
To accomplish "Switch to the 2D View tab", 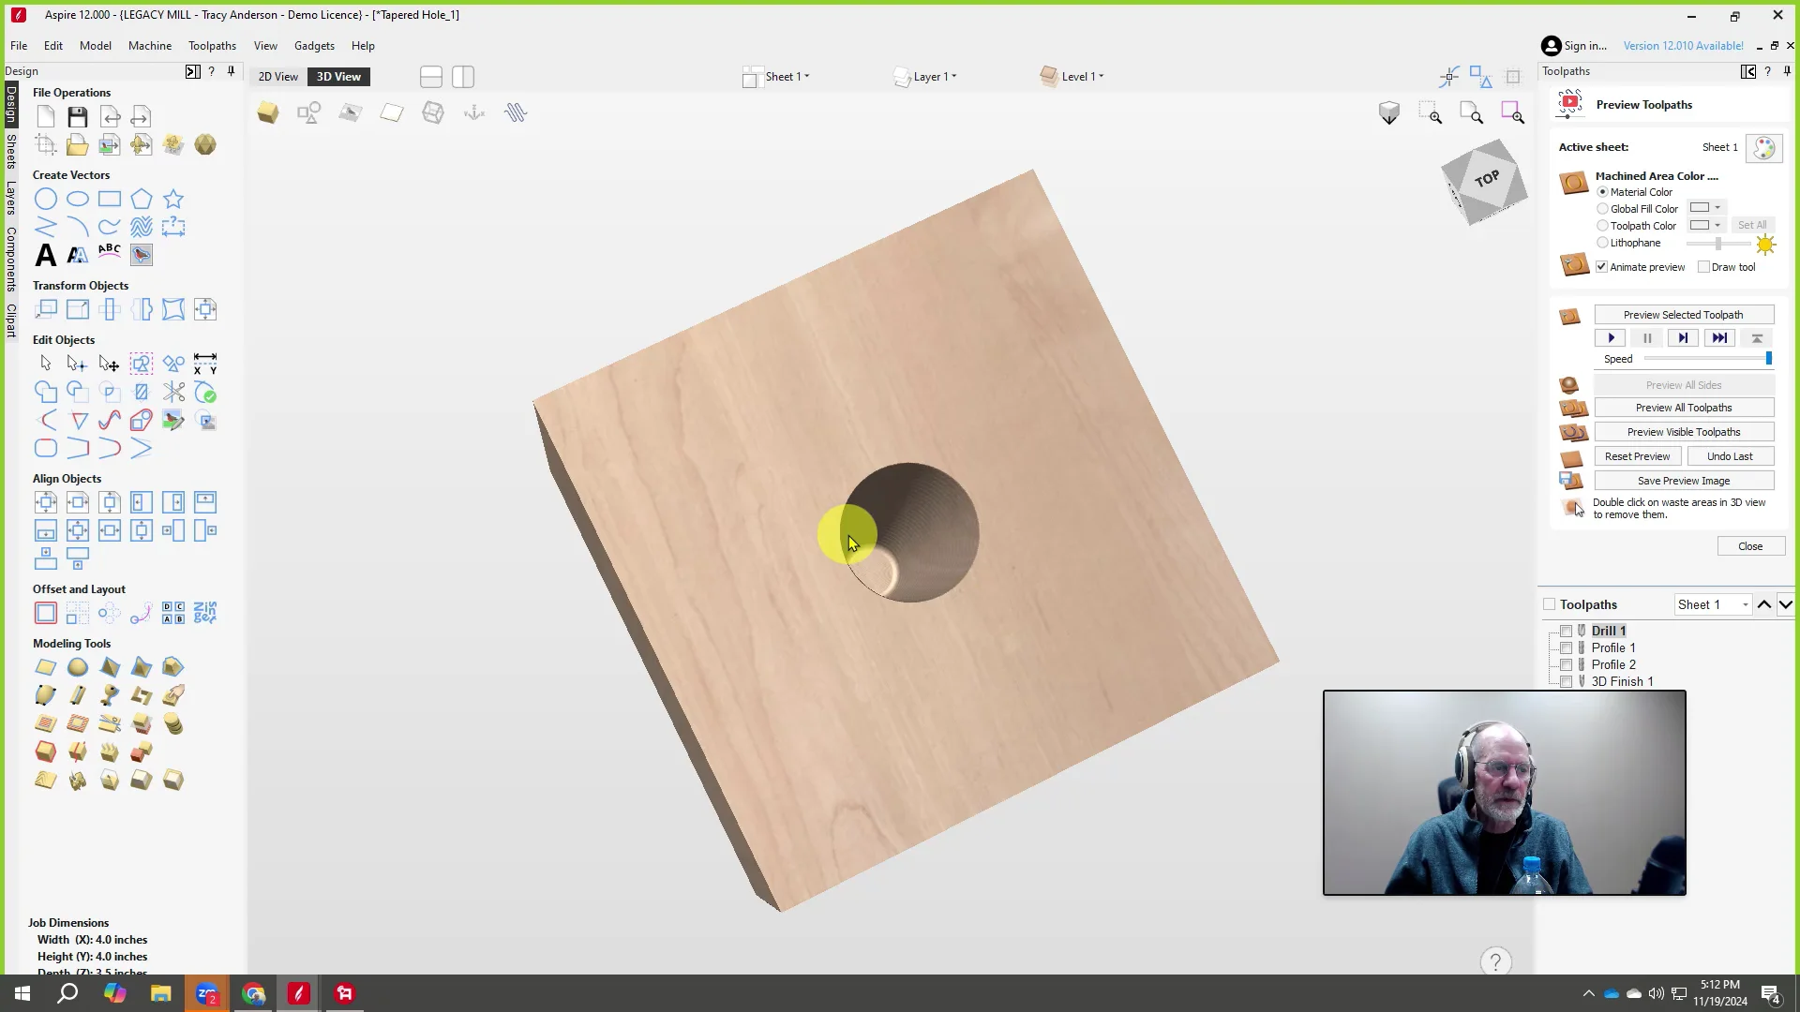I will (x=277, y=77).
